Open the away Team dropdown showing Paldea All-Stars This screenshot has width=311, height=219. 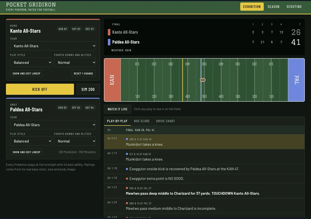tap(53, 125)
